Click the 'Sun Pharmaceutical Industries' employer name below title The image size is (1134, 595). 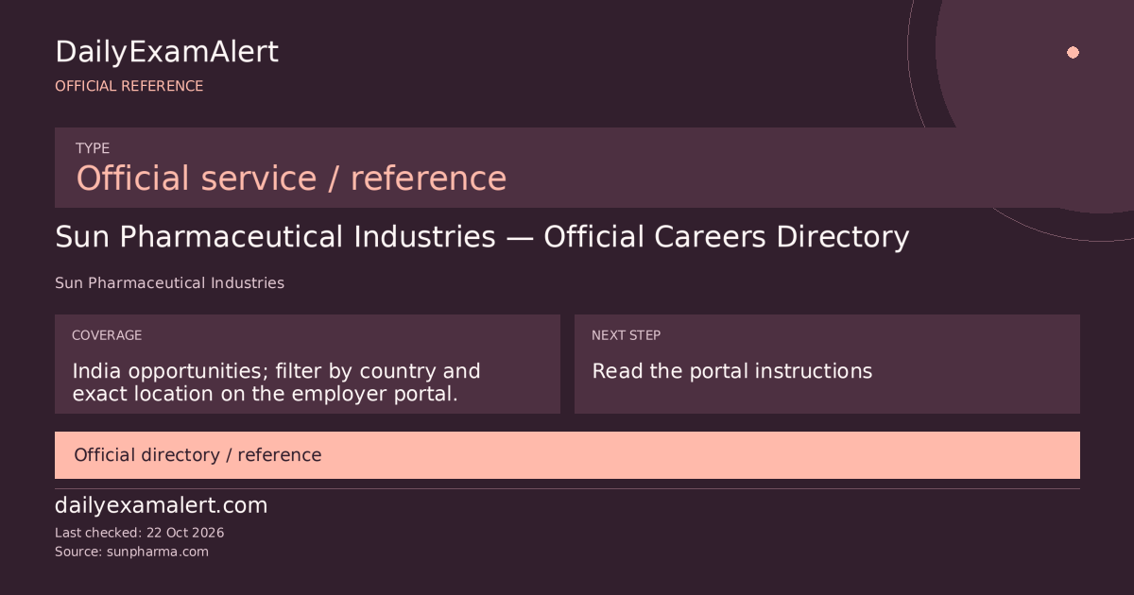169,282
